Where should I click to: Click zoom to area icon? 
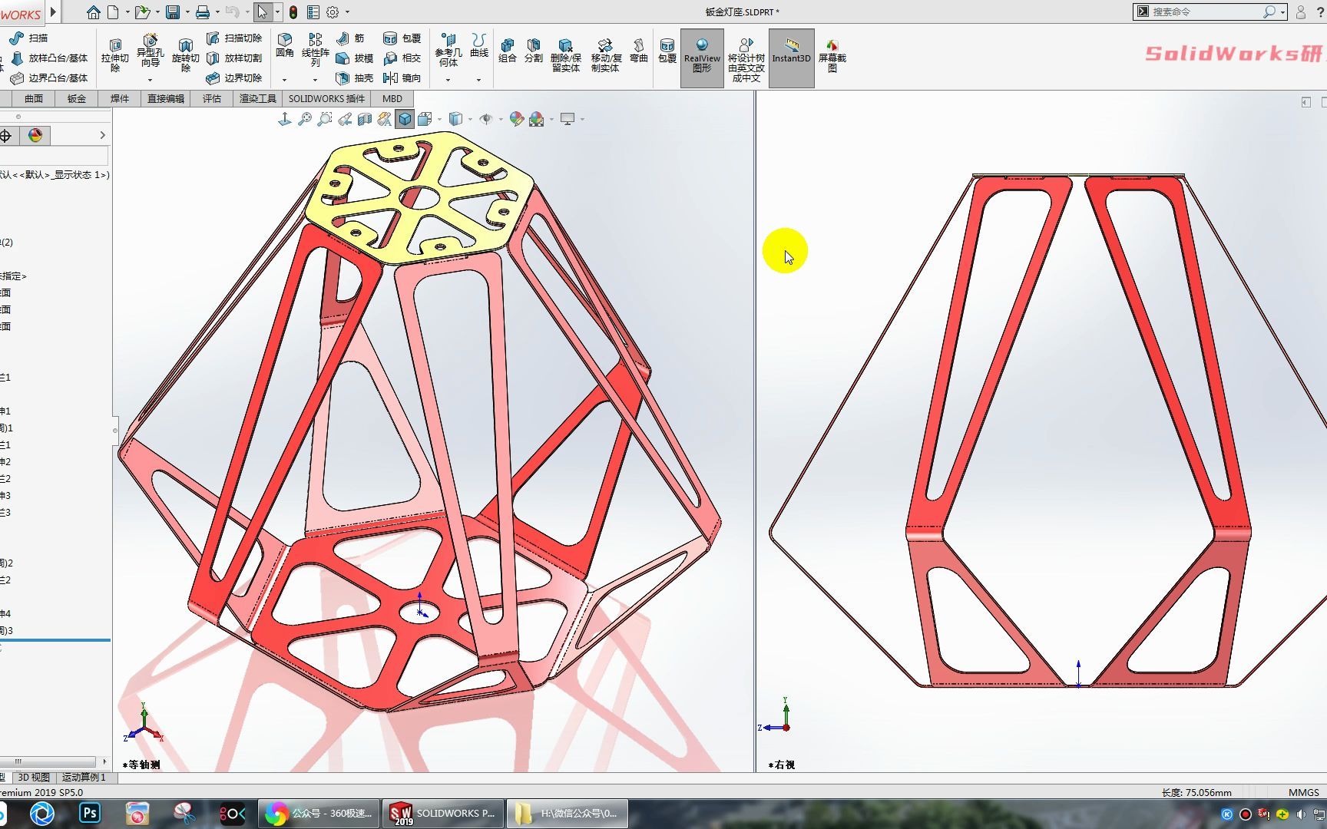(325, 119)
